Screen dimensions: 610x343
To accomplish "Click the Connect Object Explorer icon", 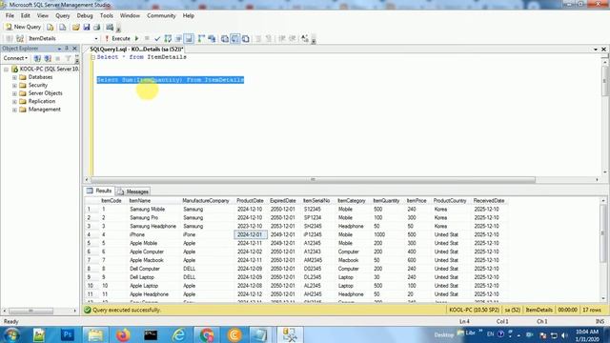I will click(x=37, y=58).
